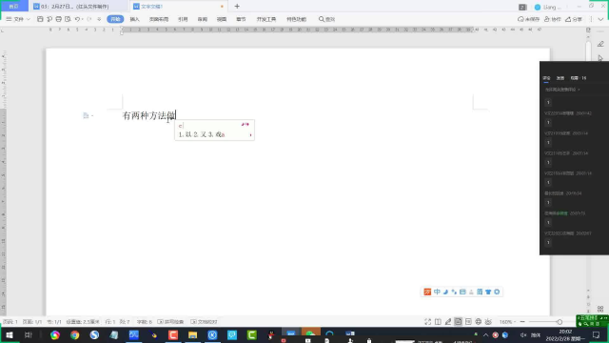Screen dimensions: 609x343
Task: Open the 评论 tab in dark panel
Action: pyautogui.click(x=546, y=78)
